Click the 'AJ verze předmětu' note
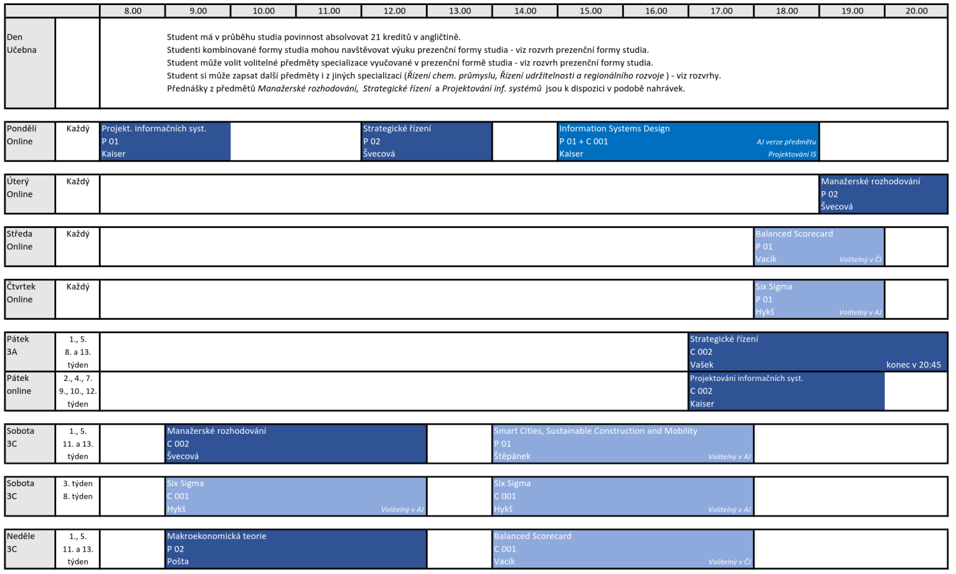The width and height of the screenshot is (956, 574). point(786,142)
